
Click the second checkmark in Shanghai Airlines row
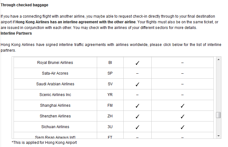point(183,106)
